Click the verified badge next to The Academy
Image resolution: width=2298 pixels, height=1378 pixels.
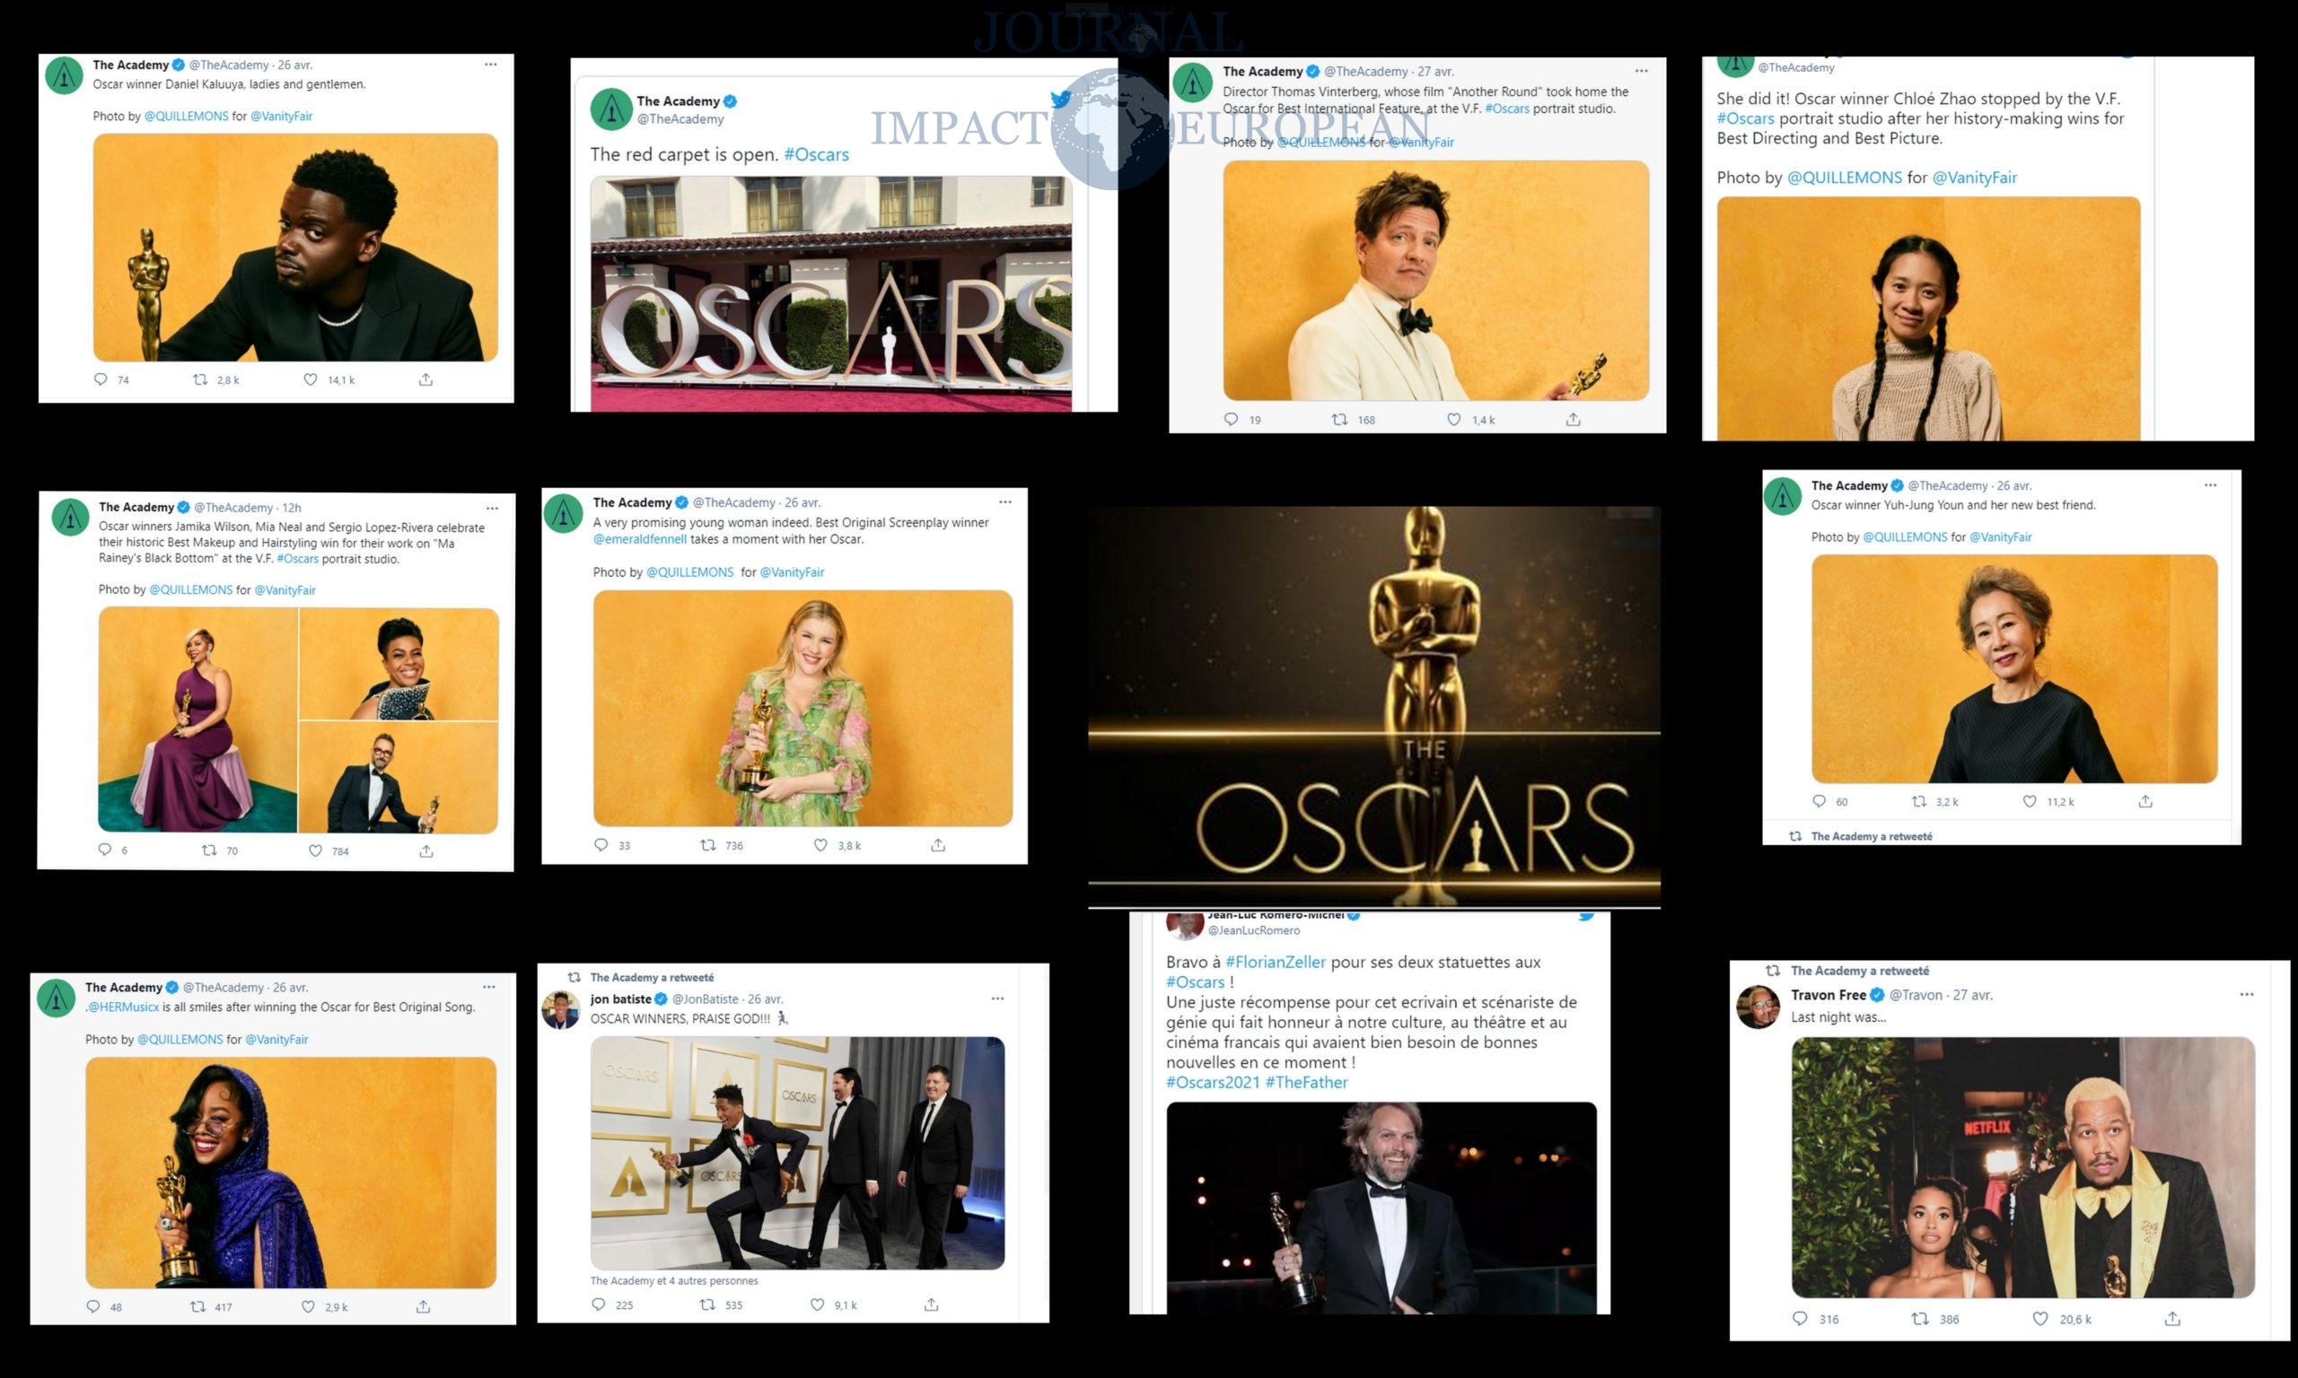[177, 64]
